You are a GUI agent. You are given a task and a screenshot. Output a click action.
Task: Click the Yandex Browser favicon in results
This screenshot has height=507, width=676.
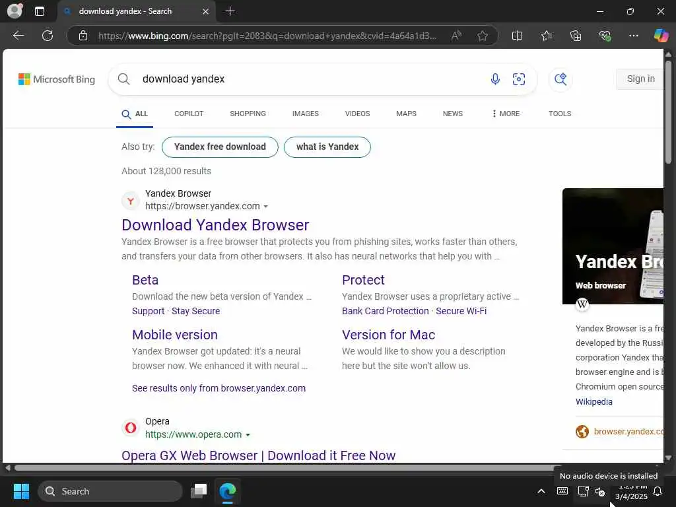130,201
